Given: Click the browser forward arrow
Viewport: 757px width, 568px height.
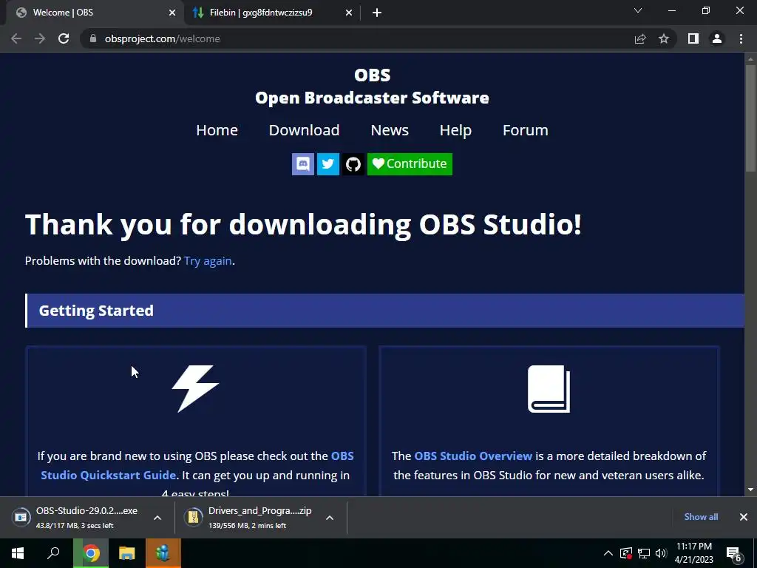Looking at the screenshot, I should click(40, 38).
